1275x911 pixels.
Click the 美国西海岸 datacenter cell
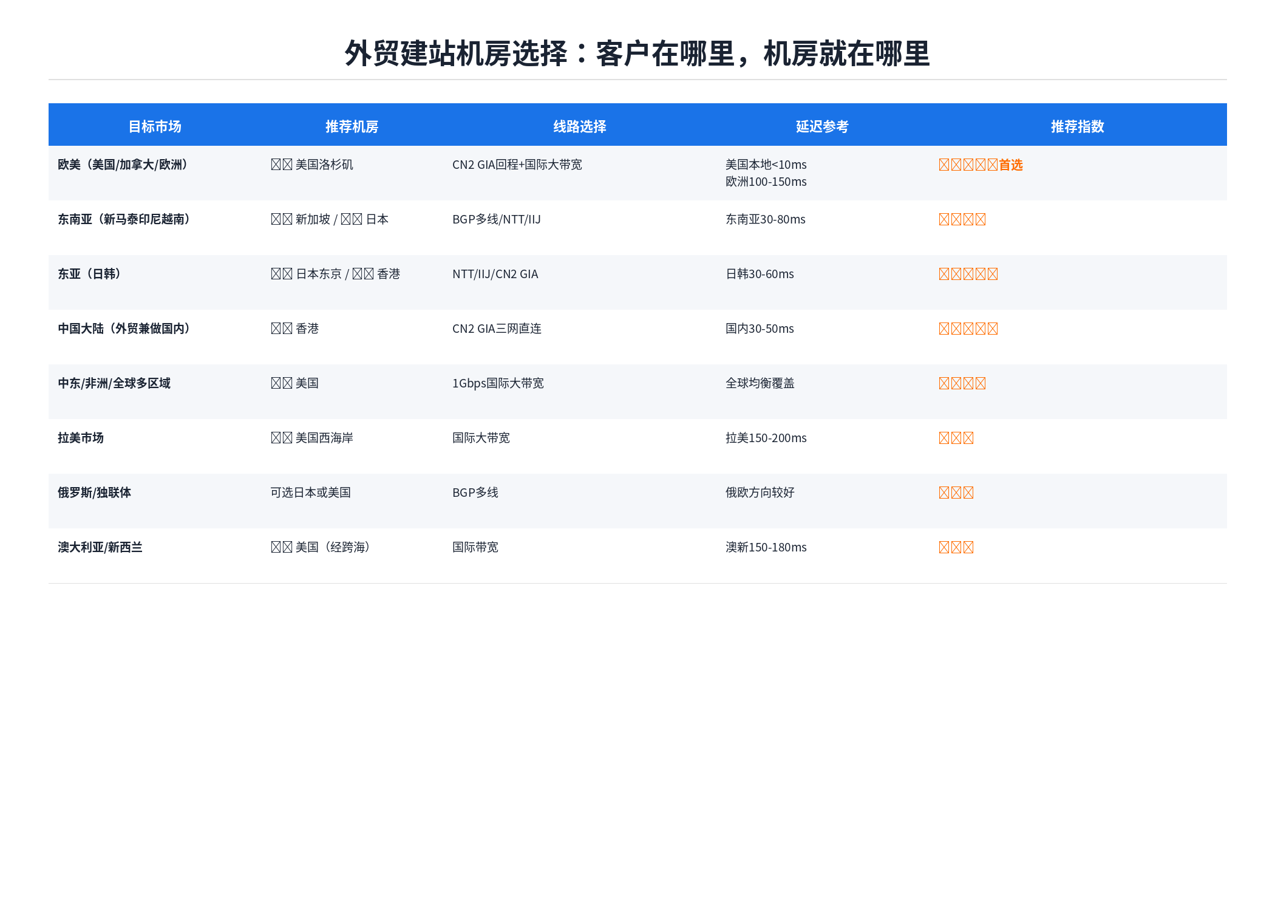pos(312,438)
